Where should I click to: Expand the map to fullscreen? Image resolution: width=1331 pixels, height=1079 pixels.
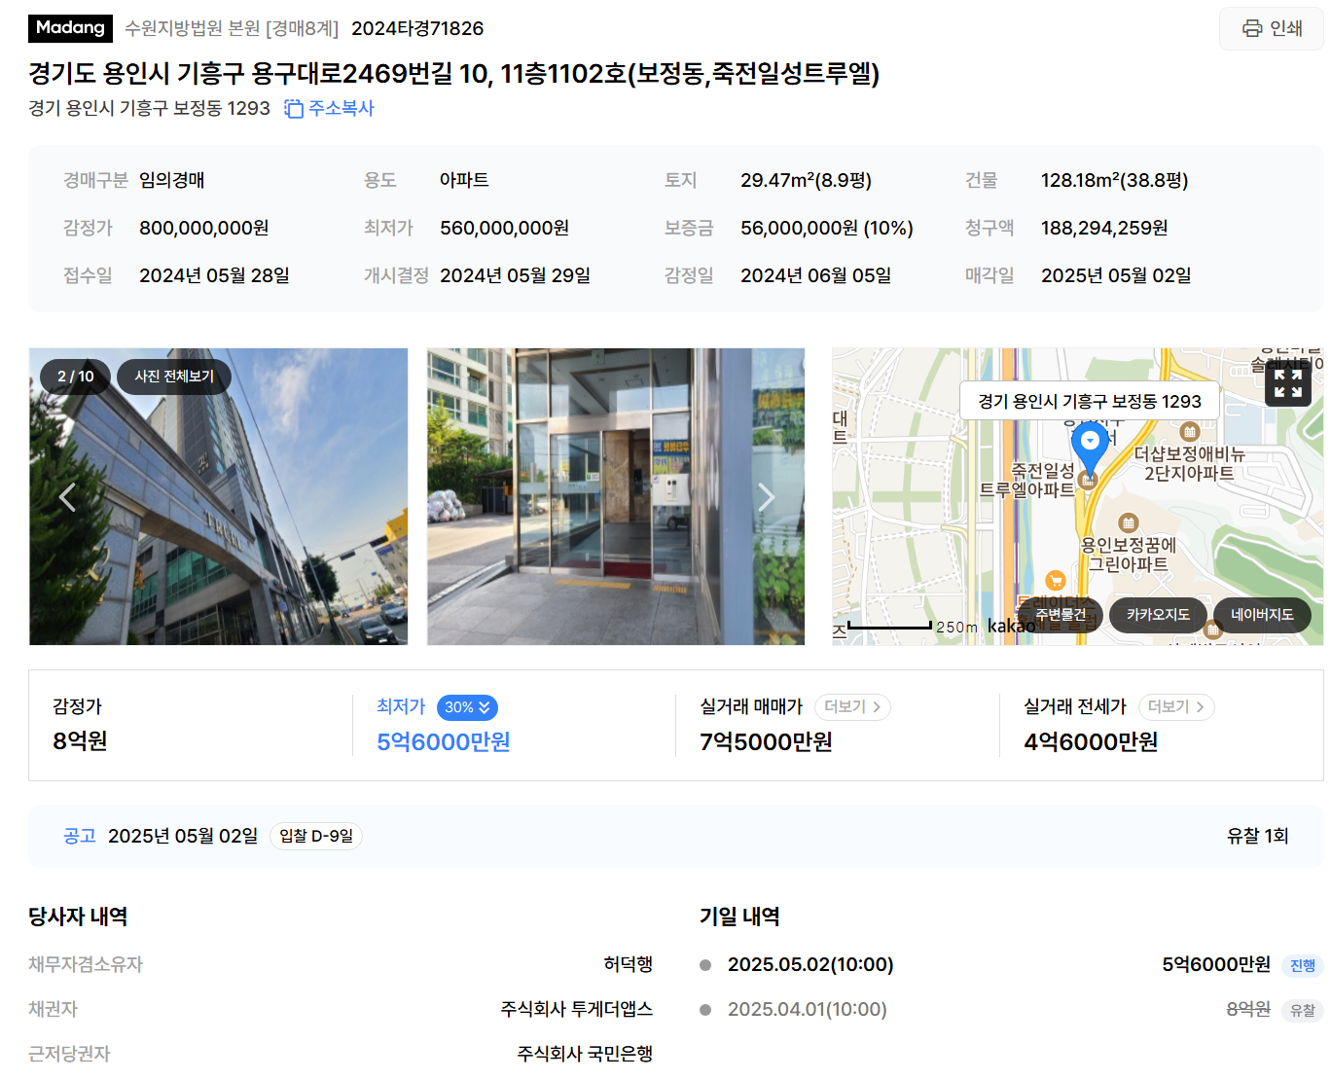tap(1288, 383)
